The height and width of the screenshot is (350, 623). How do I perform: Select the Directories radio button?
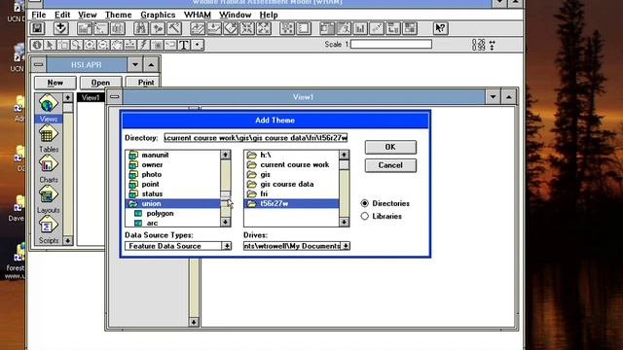tap(364, 203)
